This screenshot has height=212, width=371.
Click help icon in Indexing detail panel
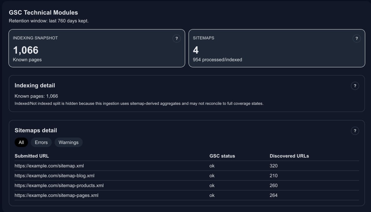point(355,86)
